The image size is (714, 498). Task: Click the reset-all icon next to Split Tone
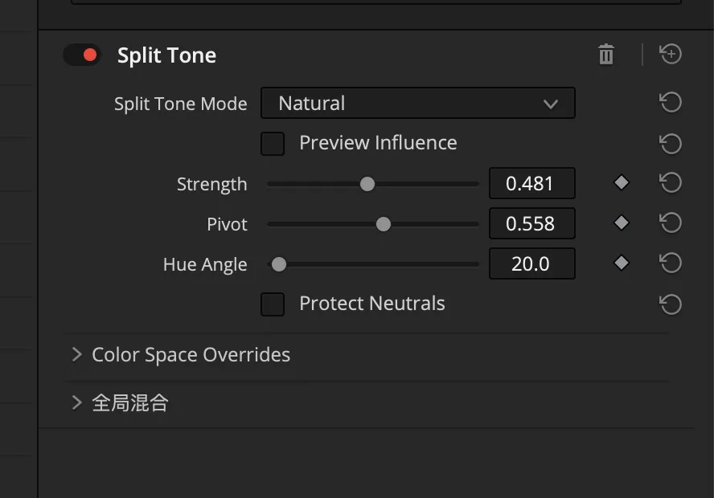(671, 55)
